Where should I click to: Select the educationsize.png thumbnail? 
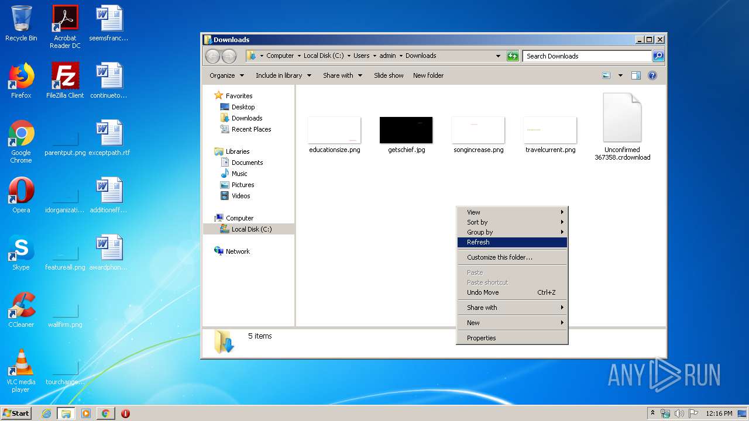[334, 134]
